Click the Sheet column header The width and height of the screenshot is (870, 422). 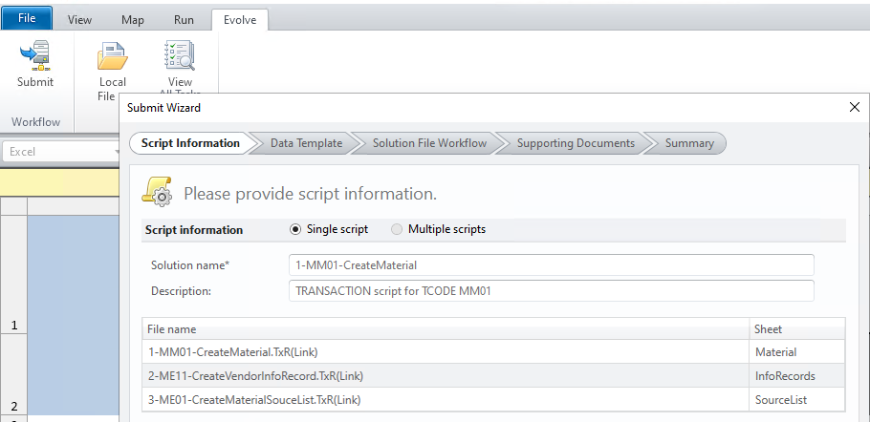point(797,329)
